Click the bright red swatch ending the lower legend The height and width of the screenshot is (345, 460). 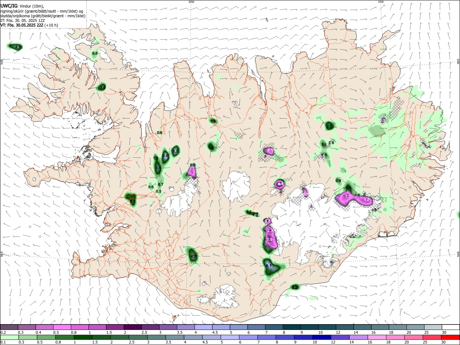coord(450,337)
